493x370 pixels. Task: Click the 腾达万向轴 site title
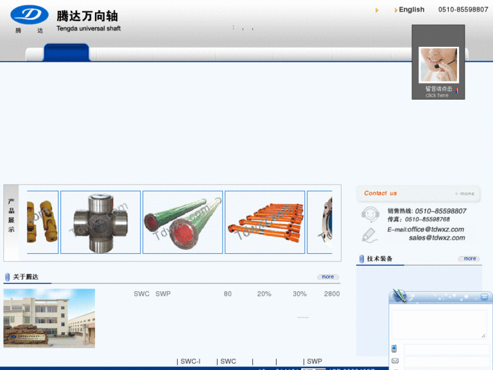pos(87,16)
